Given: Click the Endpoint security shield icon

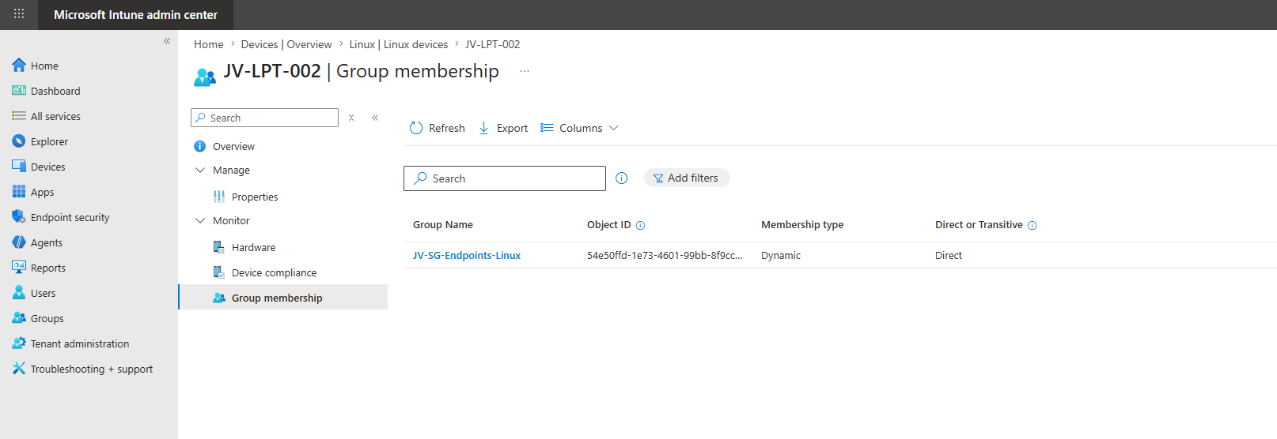Looking at the screenshot, I should coord(19,217).
